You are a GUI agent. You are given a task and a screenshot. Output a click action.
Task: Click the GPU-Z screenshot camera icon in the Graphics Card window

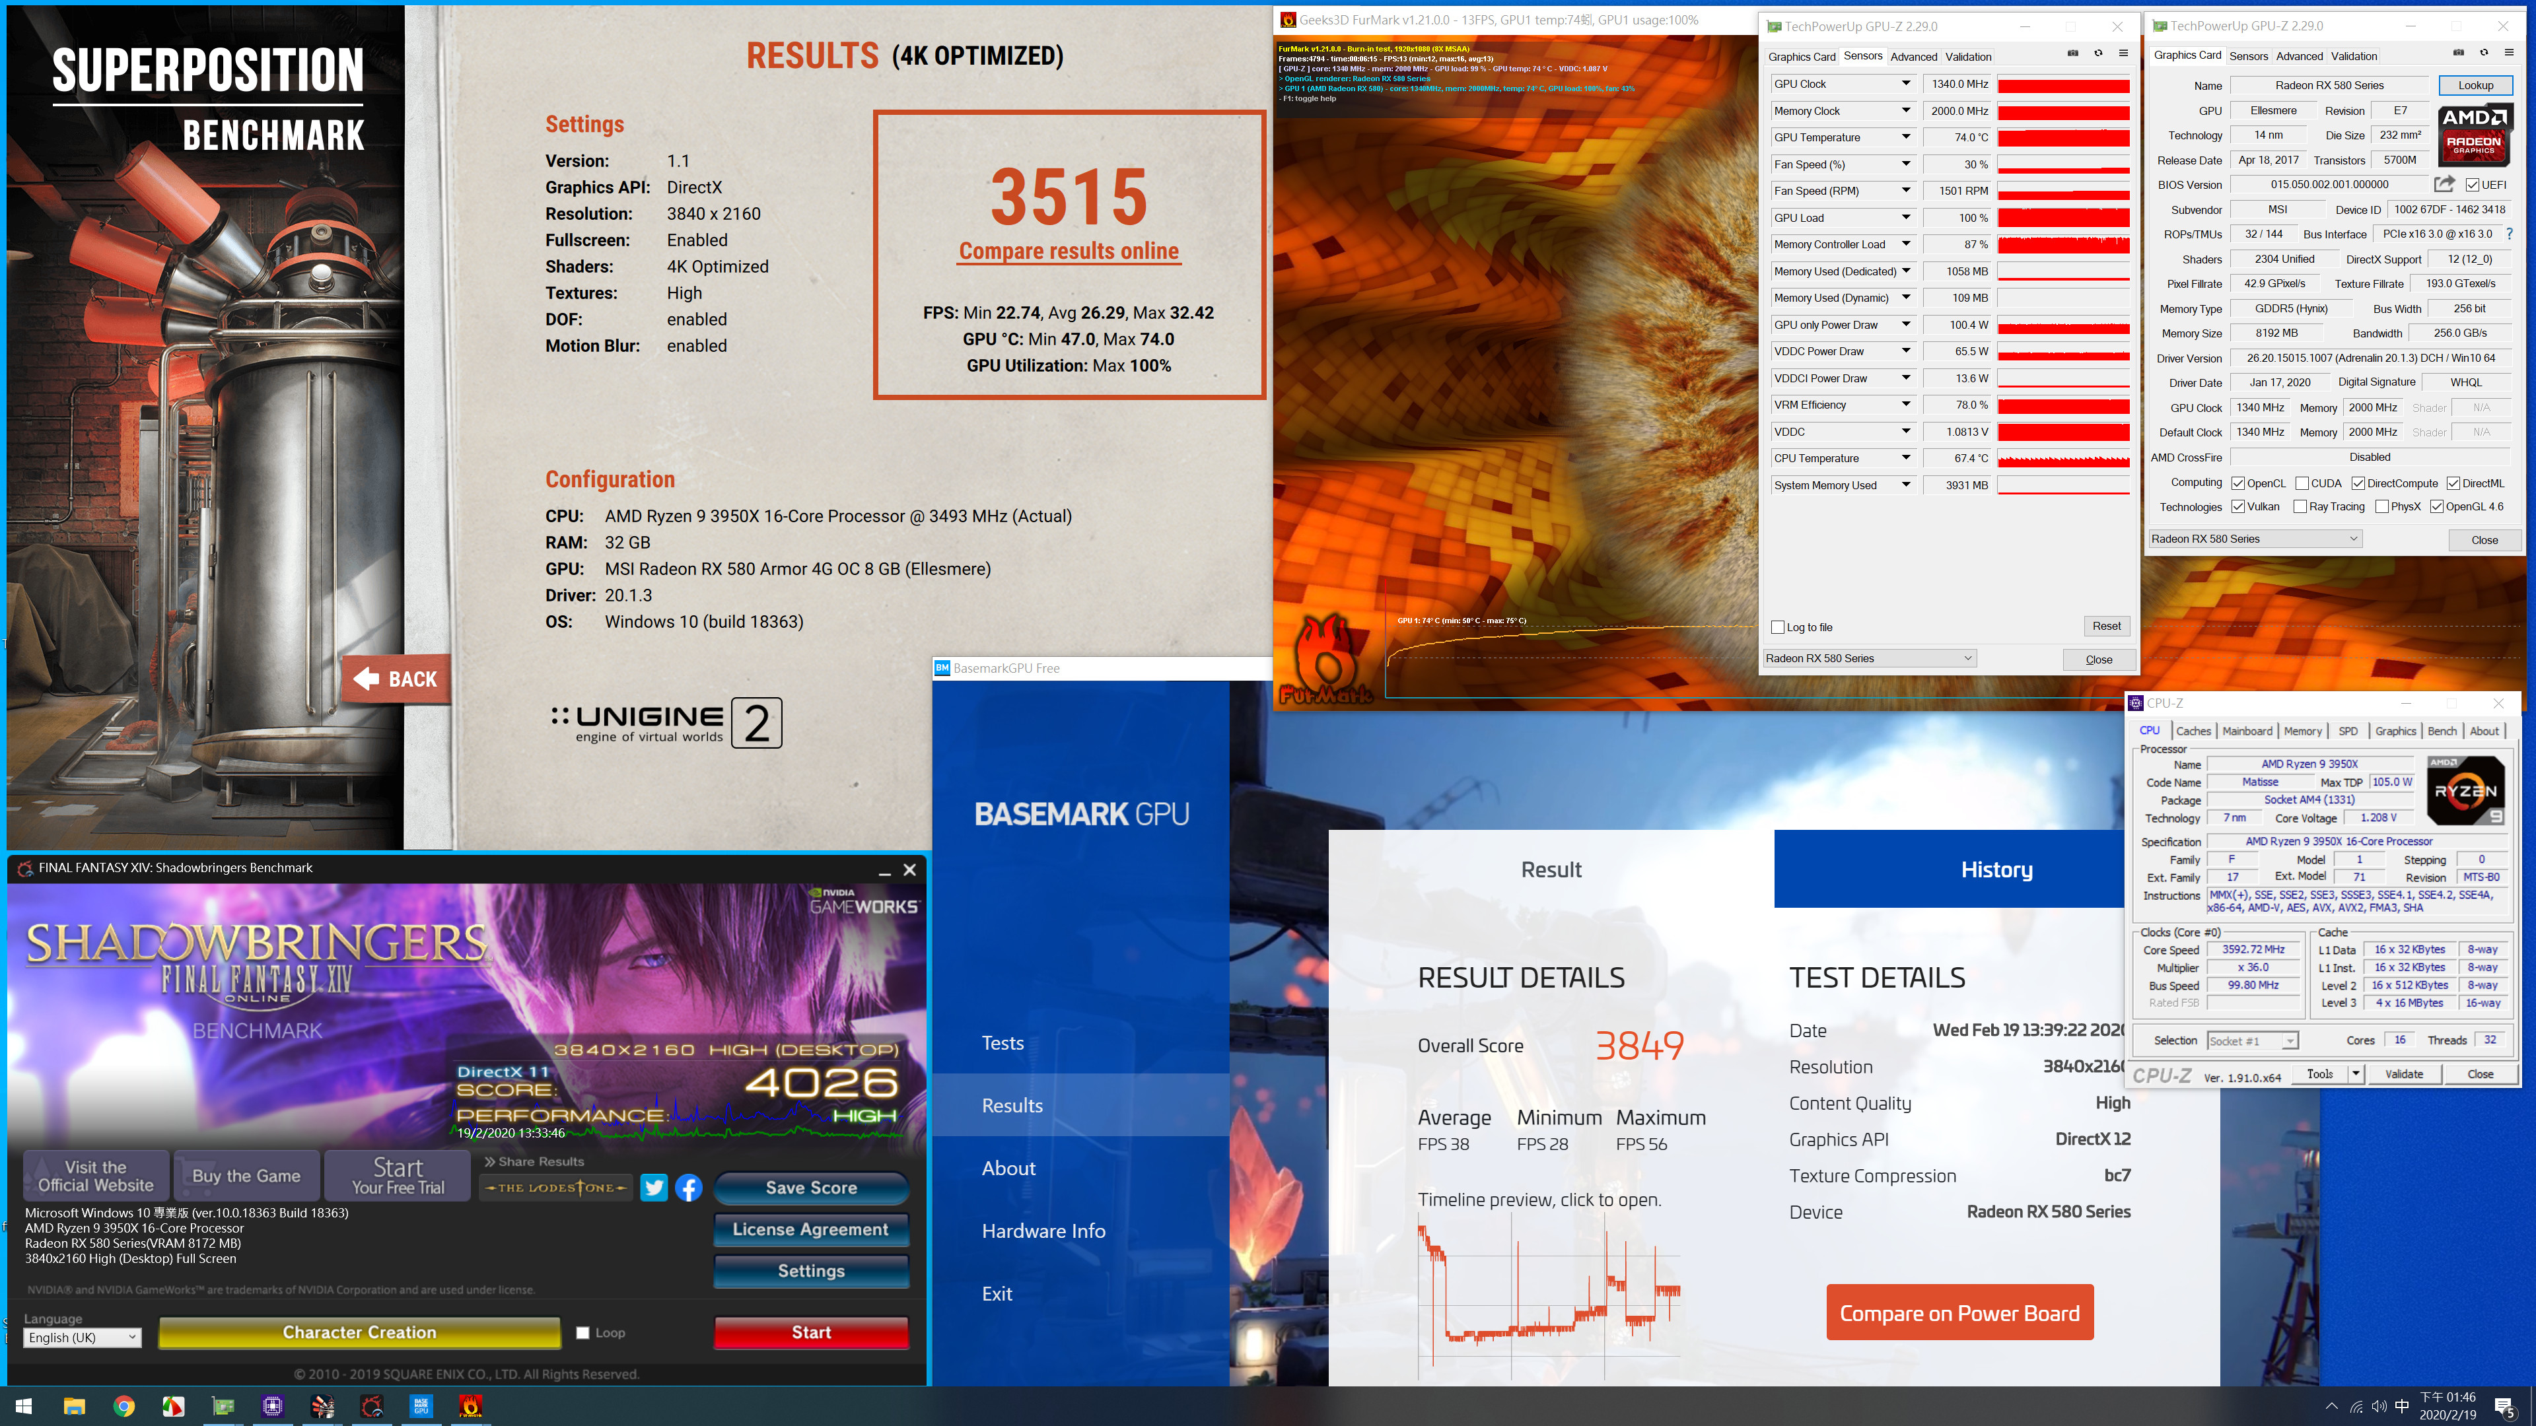click(2458, 53)
